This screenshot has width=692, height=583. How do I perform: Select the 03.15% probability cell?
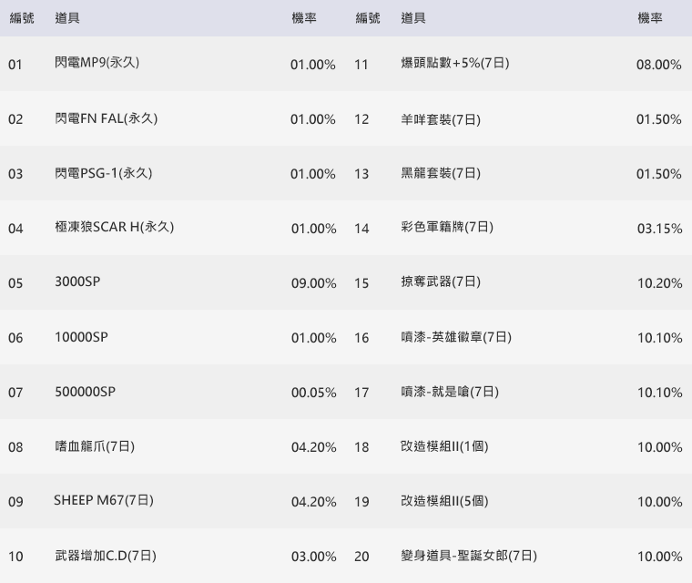(659, 229)
